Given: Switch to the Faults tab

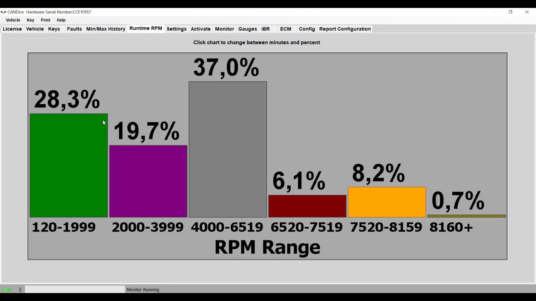Looking at the screenshot, I should pos(74,29).
